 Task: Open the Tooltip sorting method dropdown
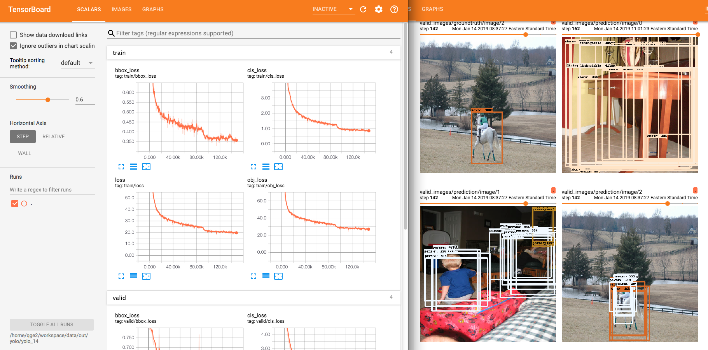click(78, 63)
